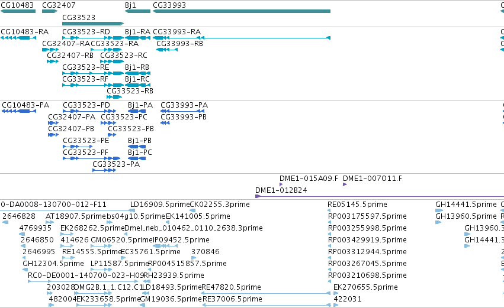
Task: Select transcript CG33523-RF
Action: (85, 79)
